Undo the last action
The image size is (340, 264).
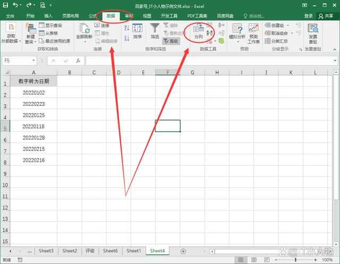[15, 5]
